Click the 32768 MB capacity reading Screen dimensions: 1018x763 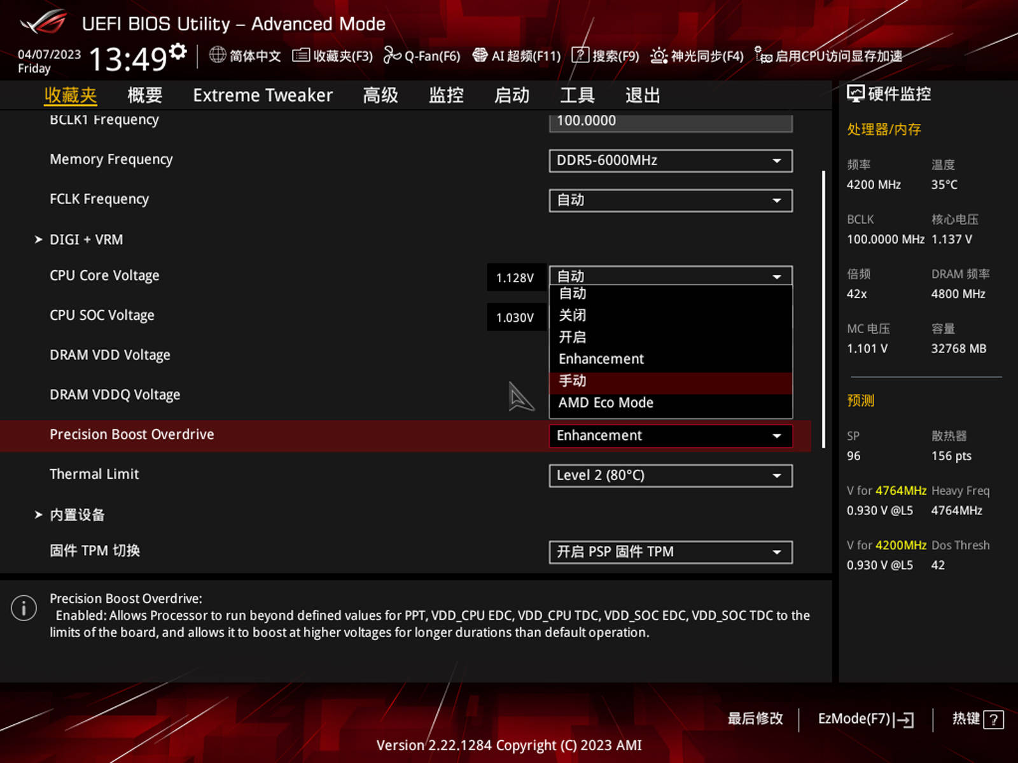click(x=959, y=349)
